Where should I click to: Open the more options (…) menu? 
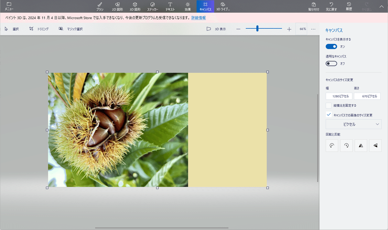(313, 29)
